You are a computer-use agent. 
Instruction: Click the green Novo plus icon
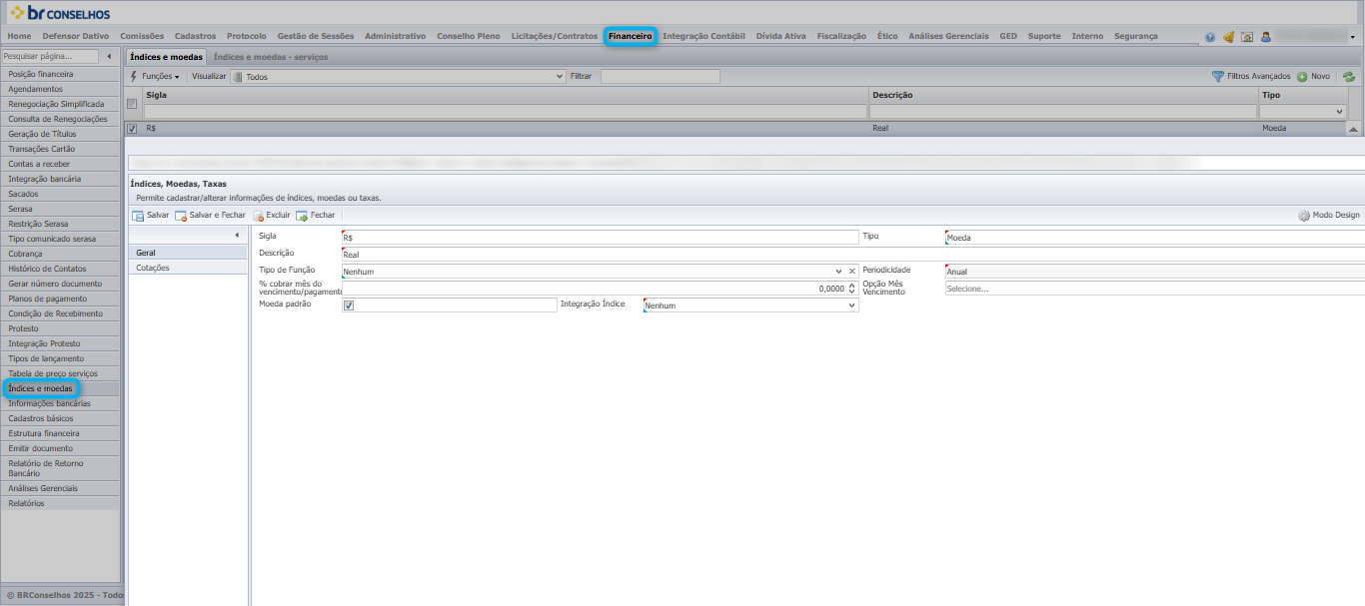pos(1302,76)
